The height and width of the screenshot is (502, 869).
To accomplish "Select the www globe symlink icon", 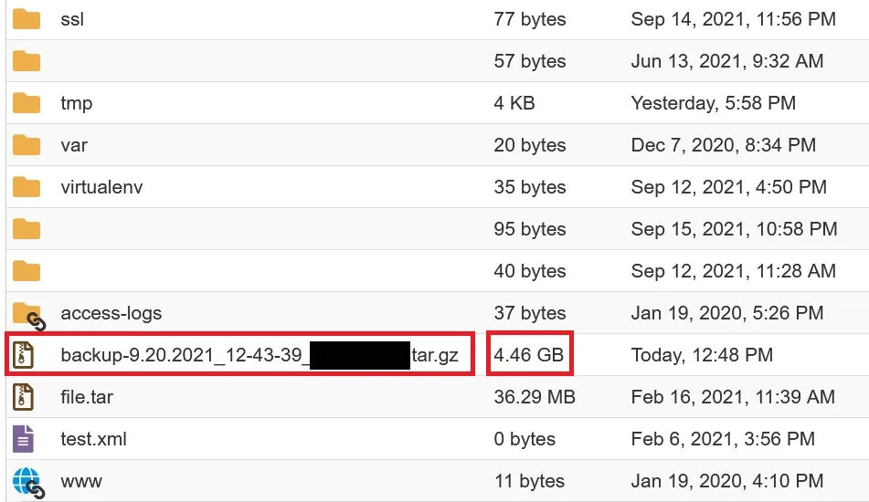I will pyautogui.click(x=28, y=483).
